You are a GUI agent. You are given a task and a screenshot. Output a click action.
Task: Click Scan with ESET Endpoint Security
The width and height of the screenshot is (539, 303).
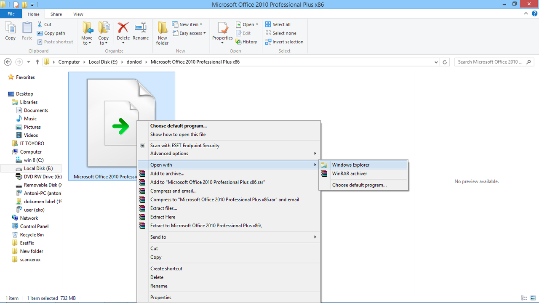click(229, 146)
